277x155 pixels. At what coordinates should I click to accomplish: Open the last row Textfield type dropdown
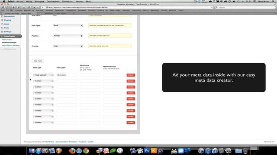coord(43,123)
